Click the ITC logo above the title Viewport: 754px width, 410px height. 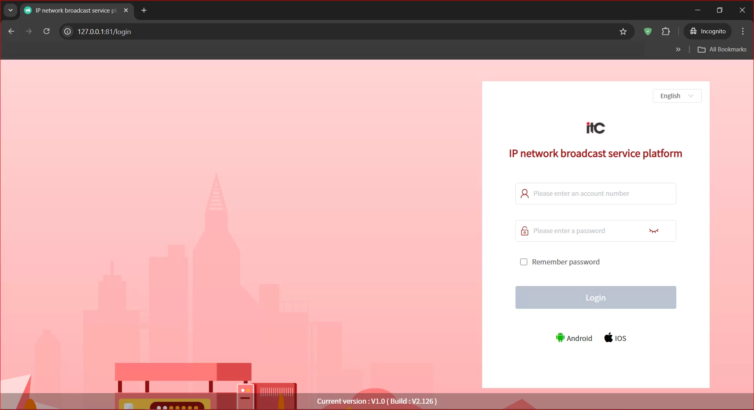595,128
